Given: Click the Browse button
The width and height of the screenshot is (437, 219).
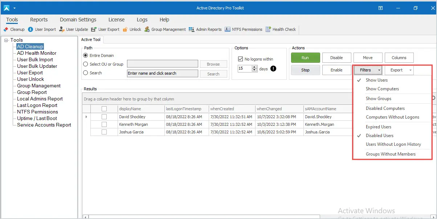Looking at the screenshot, I should point(213,64).
